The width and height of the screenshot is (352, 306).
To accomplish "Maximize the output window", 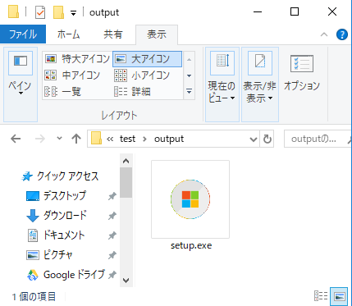I will click(295, 11).
